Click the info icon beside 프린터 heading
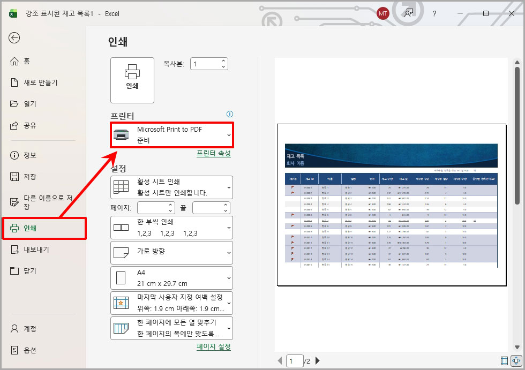Screen dimensions: 525x370 pos(229,114)
